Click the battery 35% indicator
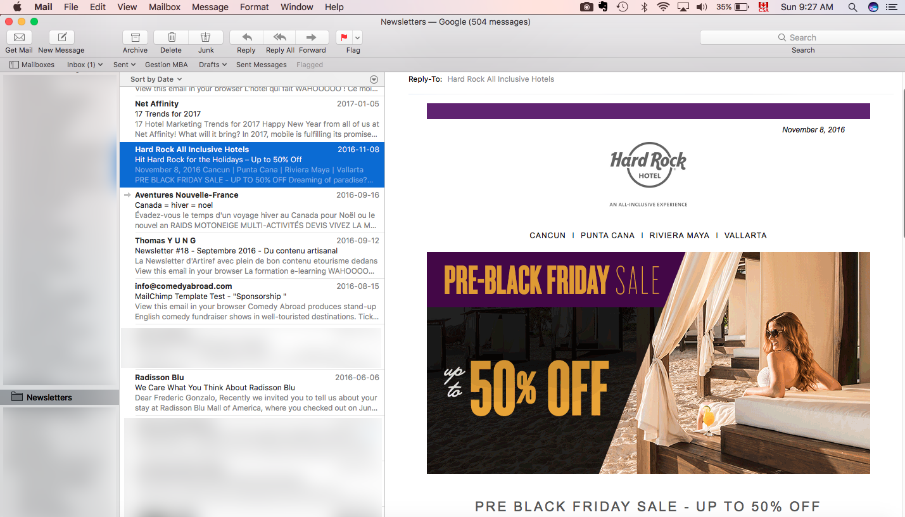 [x=733, y=7]
